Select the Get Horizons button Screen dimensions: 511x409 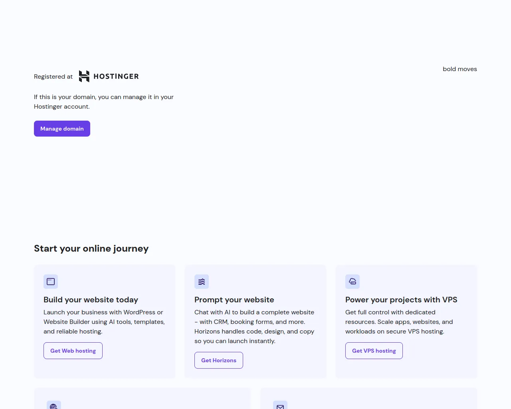coord(219,360)
